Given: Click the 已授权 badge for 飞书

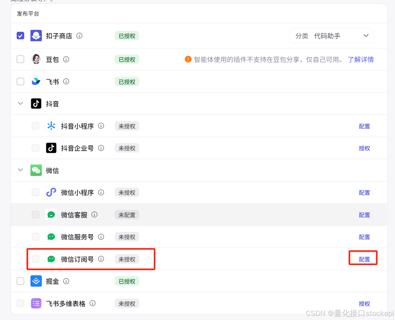Looking at the screenshot, I should click(127, 82).
